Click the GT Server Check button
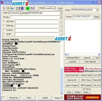 [86, 92]
